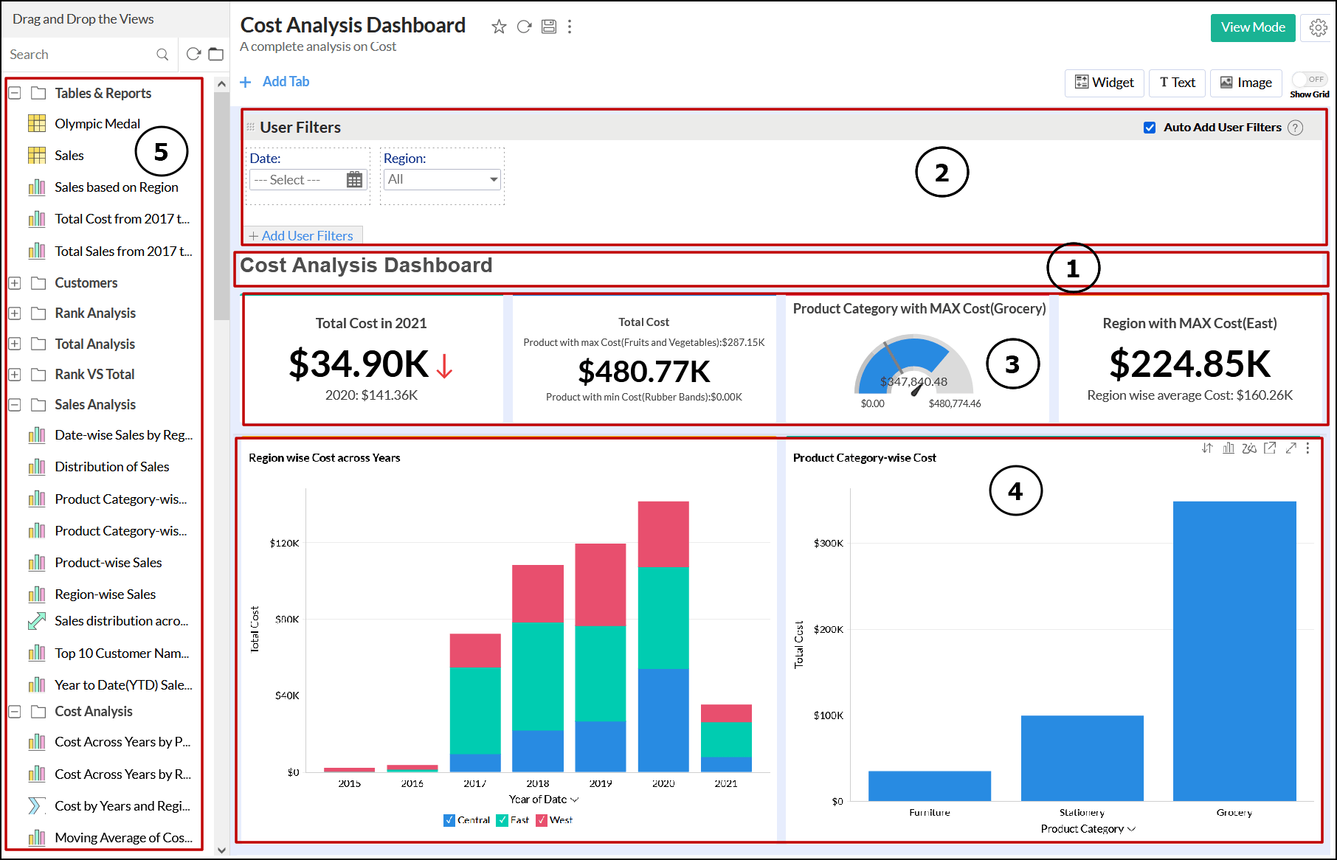Sort Product Category-wise Cost using sort icon
The width and height of the screenshot is (1337, 860).
1207,448
